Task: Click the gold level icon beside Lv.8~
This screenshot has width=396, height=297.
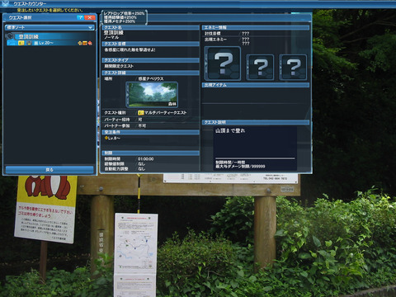Action: point(106,138)
